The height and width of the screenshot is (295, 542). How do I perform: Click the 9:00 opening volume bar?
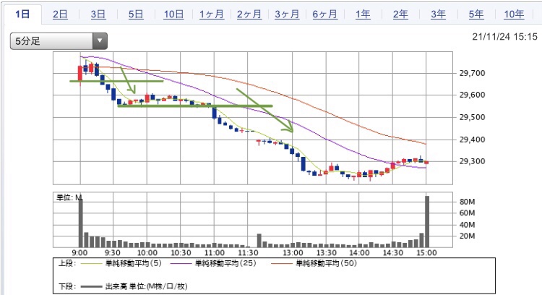point(80,223)
